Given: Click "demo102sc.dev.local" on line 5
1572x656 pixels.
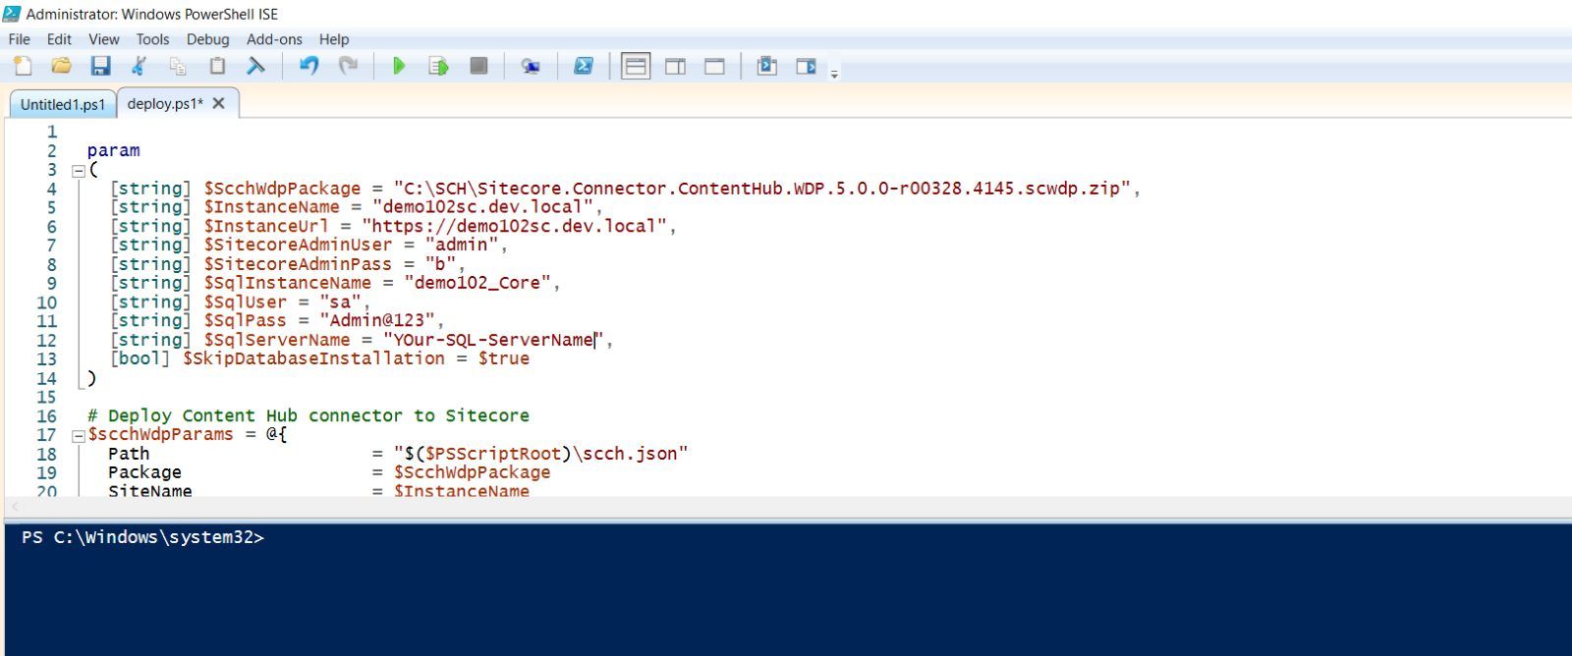Looking at the screenshot, I should pyautogui.click(x=483, y=207).
